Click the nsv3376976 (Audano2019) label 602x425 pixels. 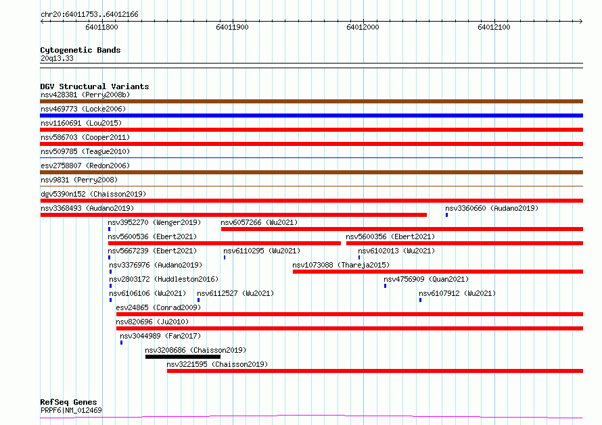[156, 265]
